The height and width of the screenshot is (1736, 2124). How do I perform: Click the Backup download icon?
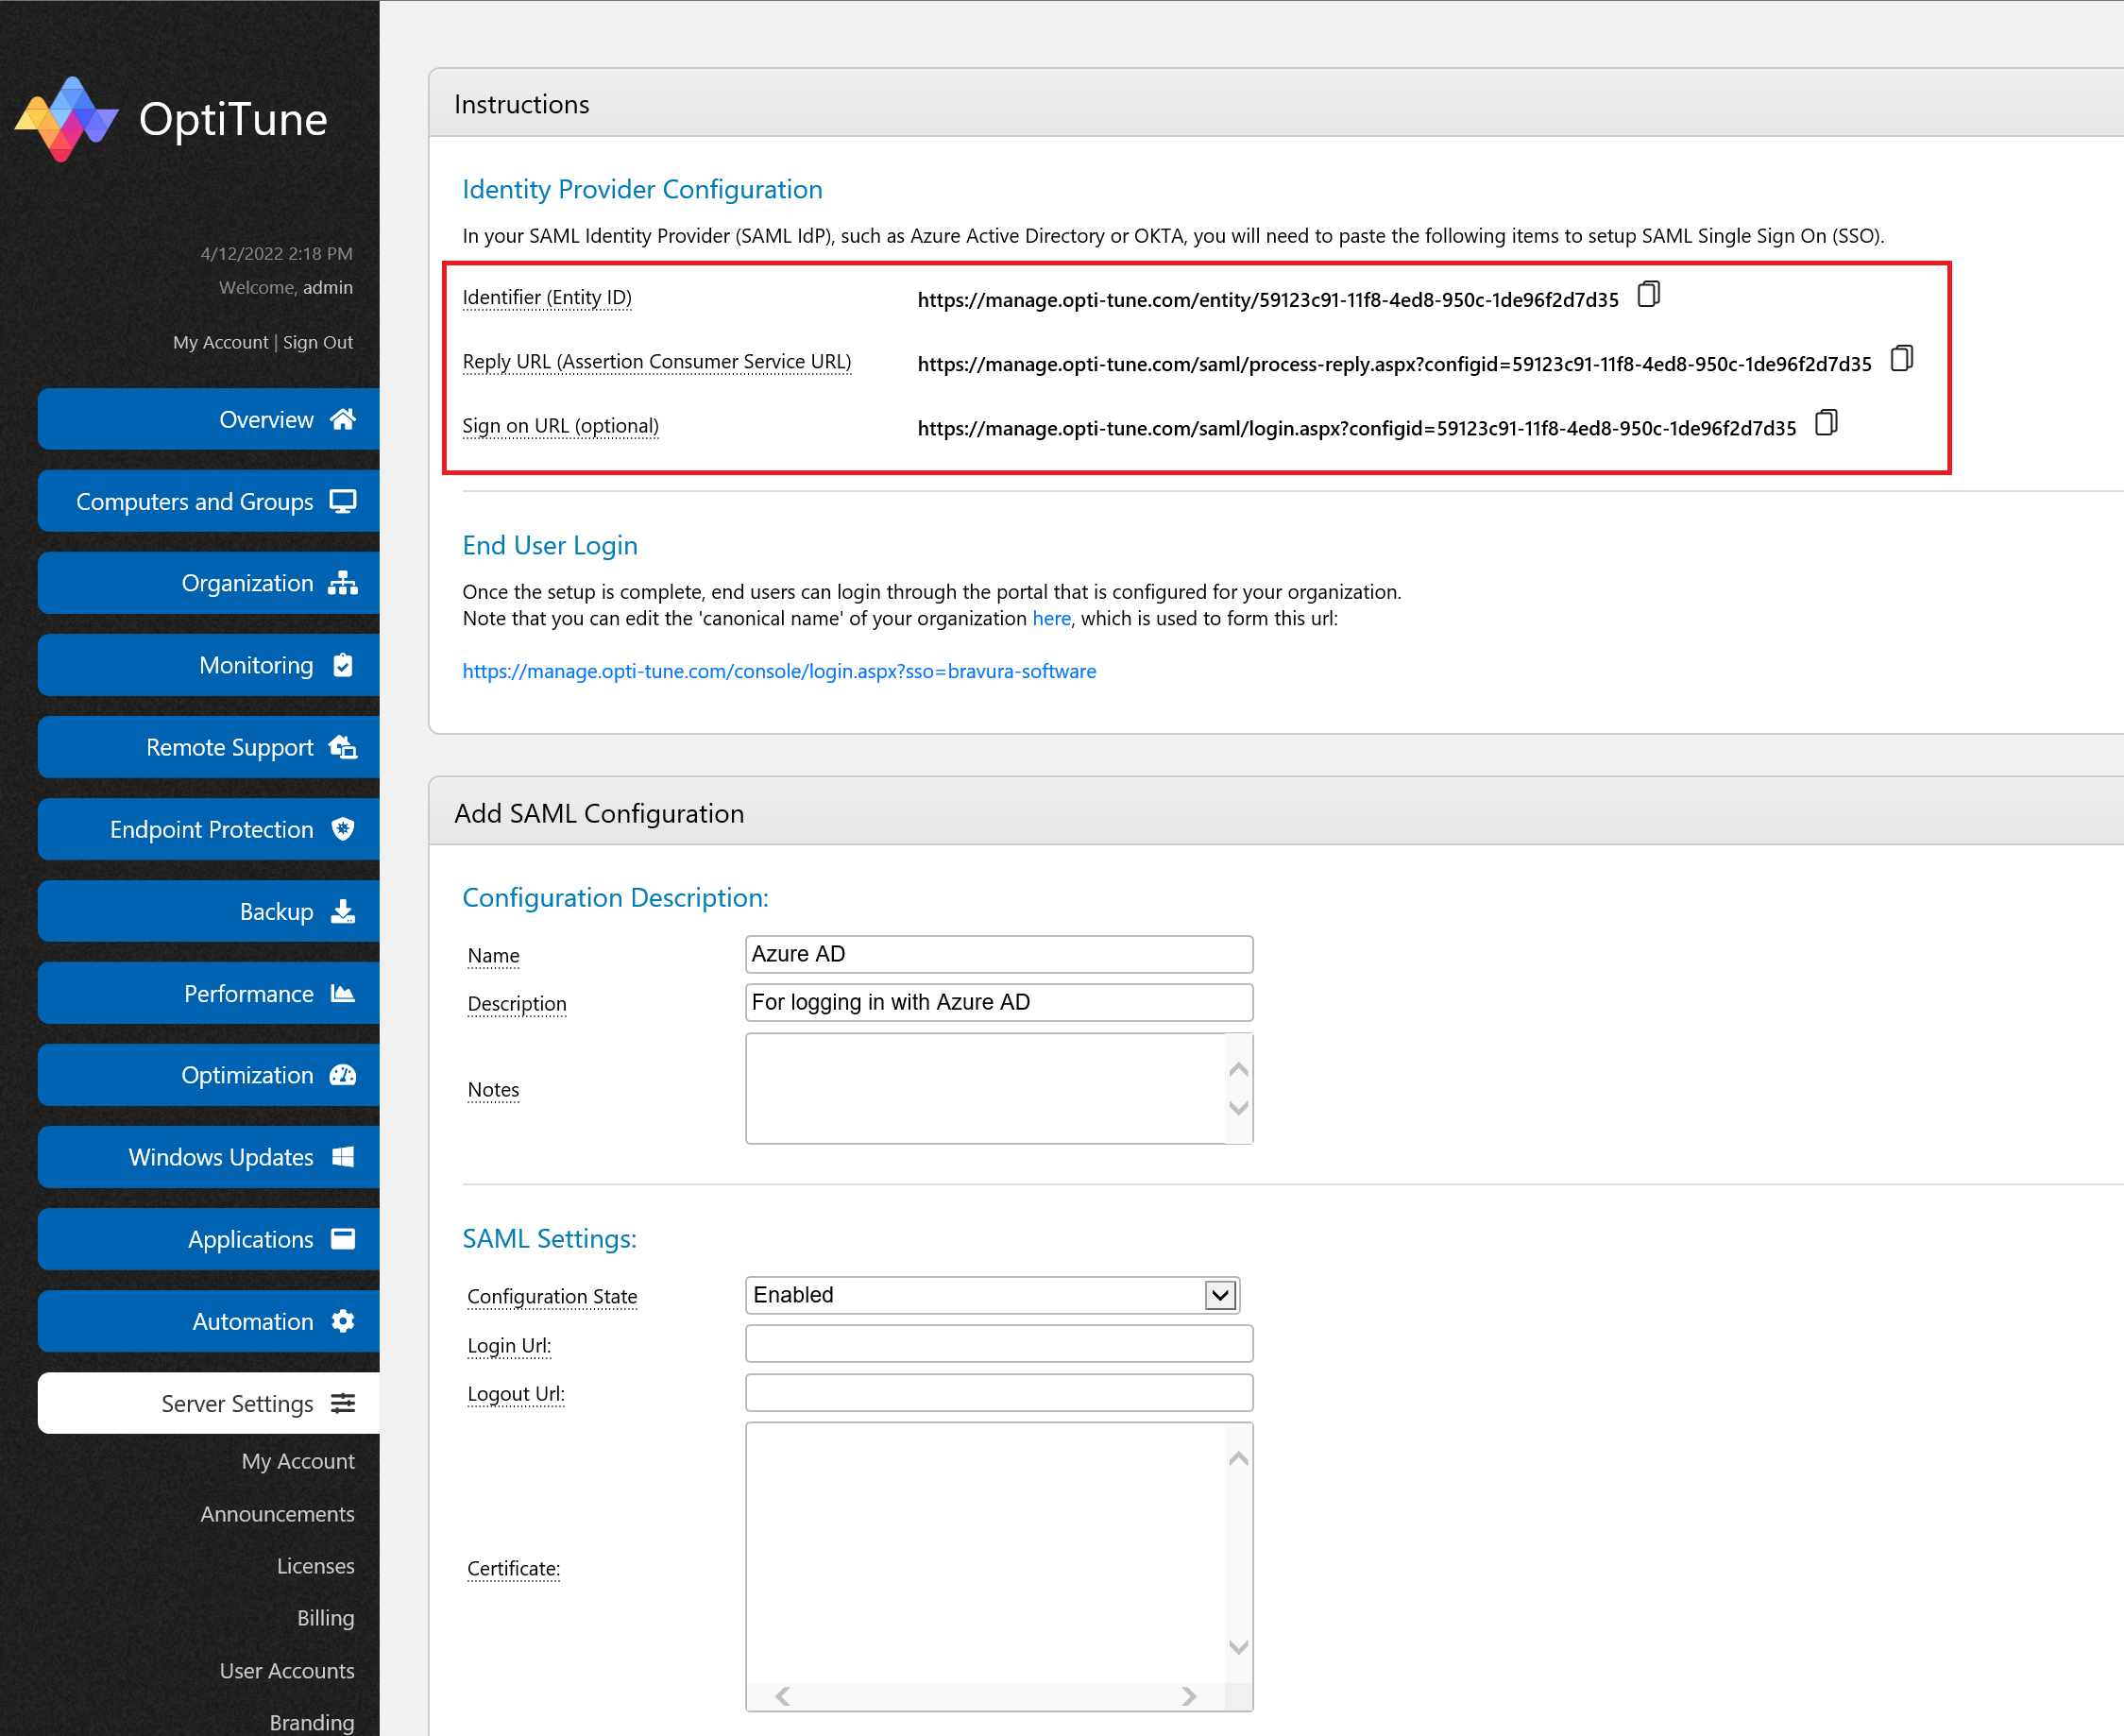coord(343,911)
